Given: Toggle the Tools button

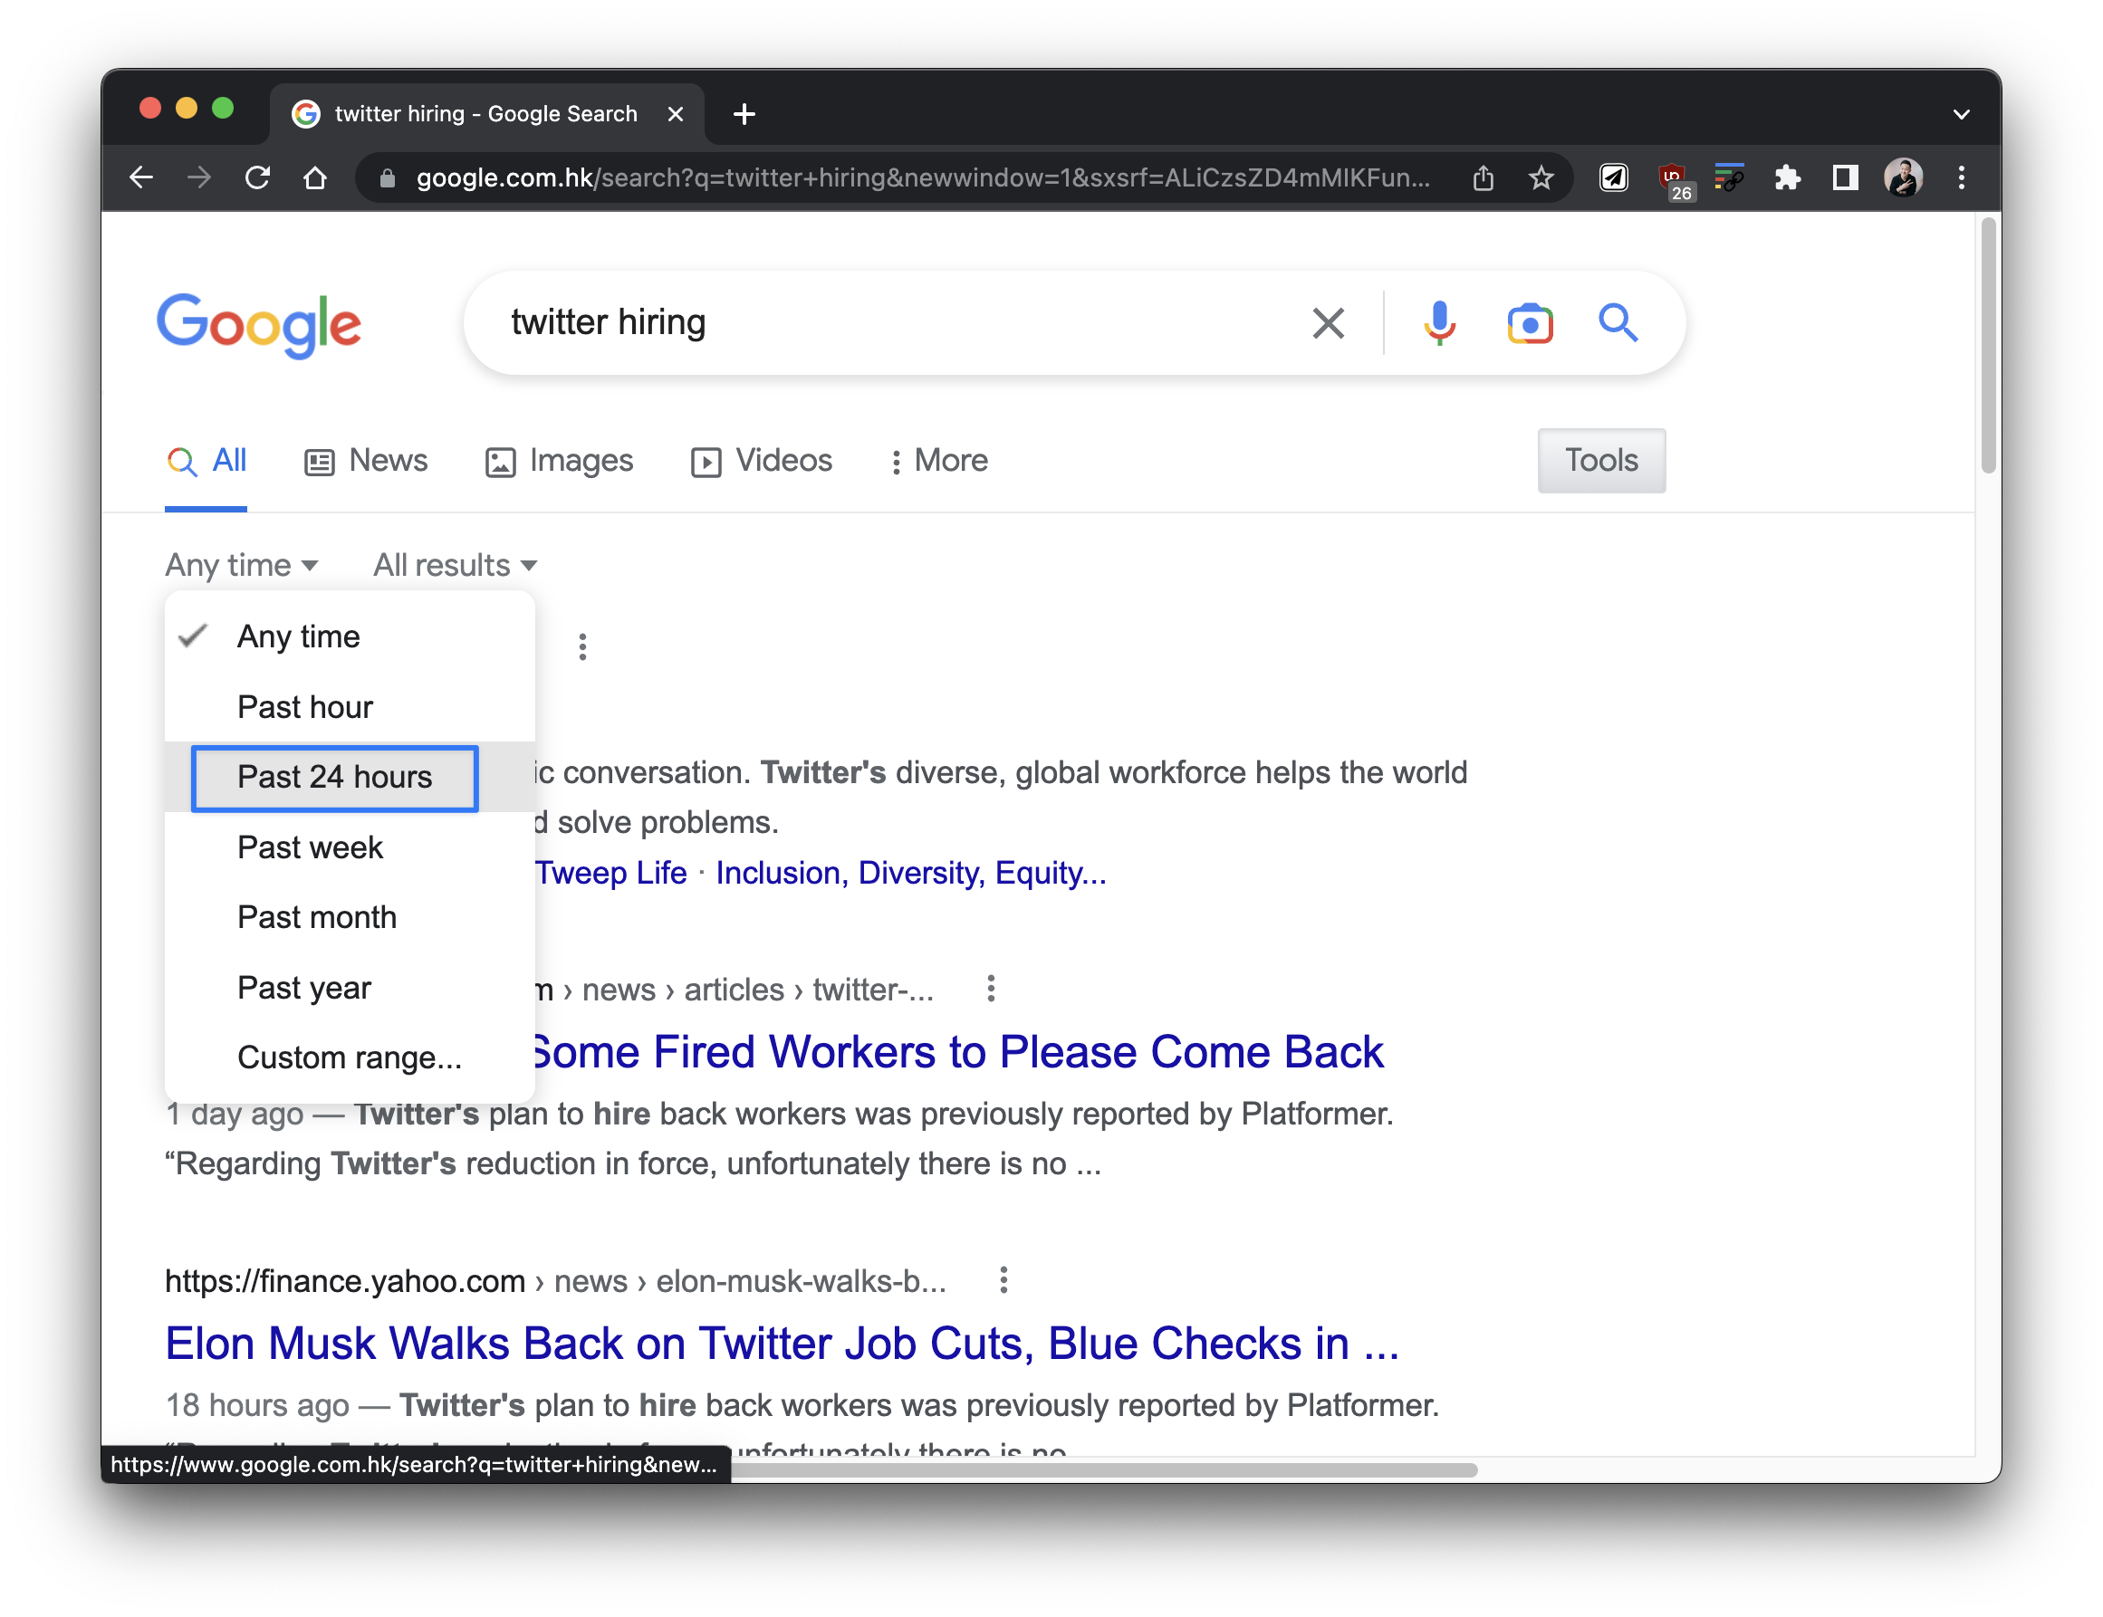Looking at the screenshot, I should point(1600,461).
